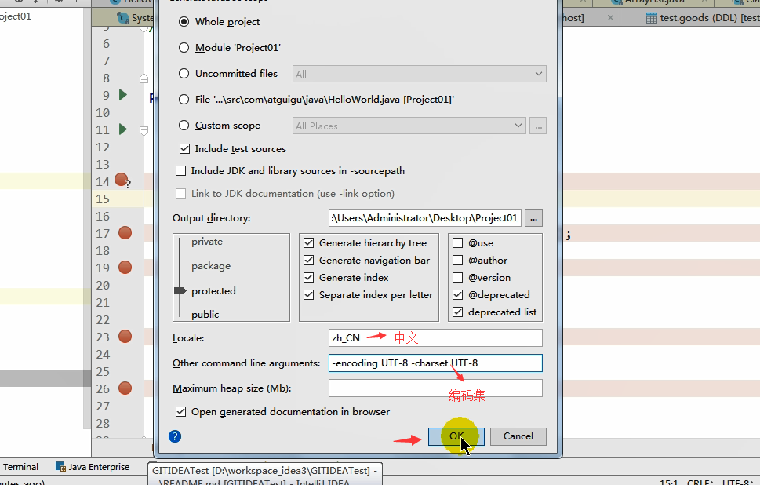760x485 pixels.
Task: Set visibility slider to public
Action: pyautogui.click(x=205, y=314)
